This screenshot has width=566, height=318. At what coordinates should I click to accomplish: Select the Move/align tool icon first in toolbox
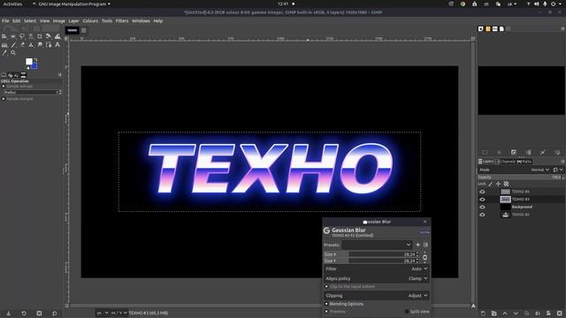(x=4, y=36)
